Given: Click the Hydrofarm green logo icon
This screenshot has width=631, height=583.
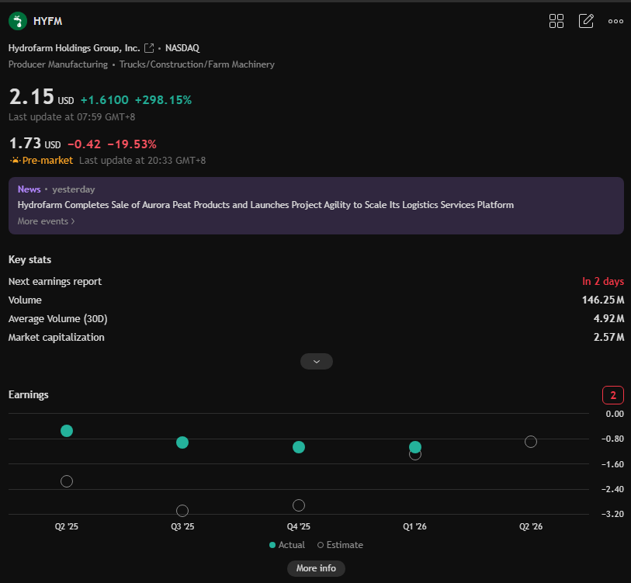Looking at the screenshot, I should point(18,21).
